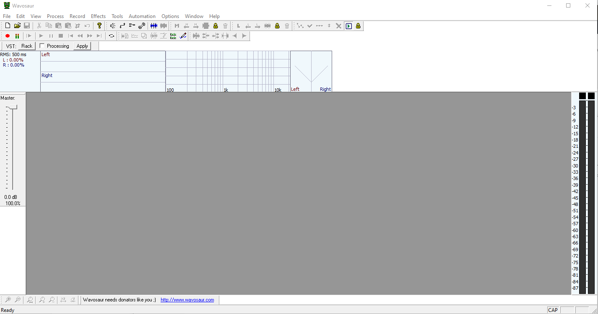Viewport: 598px width, 314px height.
Task: Click the speaker icon in the toolbar
Action: pos(113,26)
